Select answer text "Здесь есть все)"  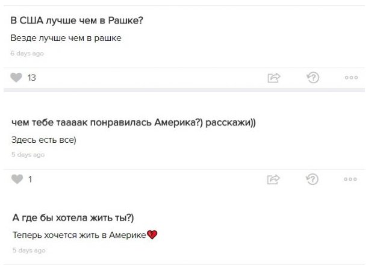(x=44, y=140)
